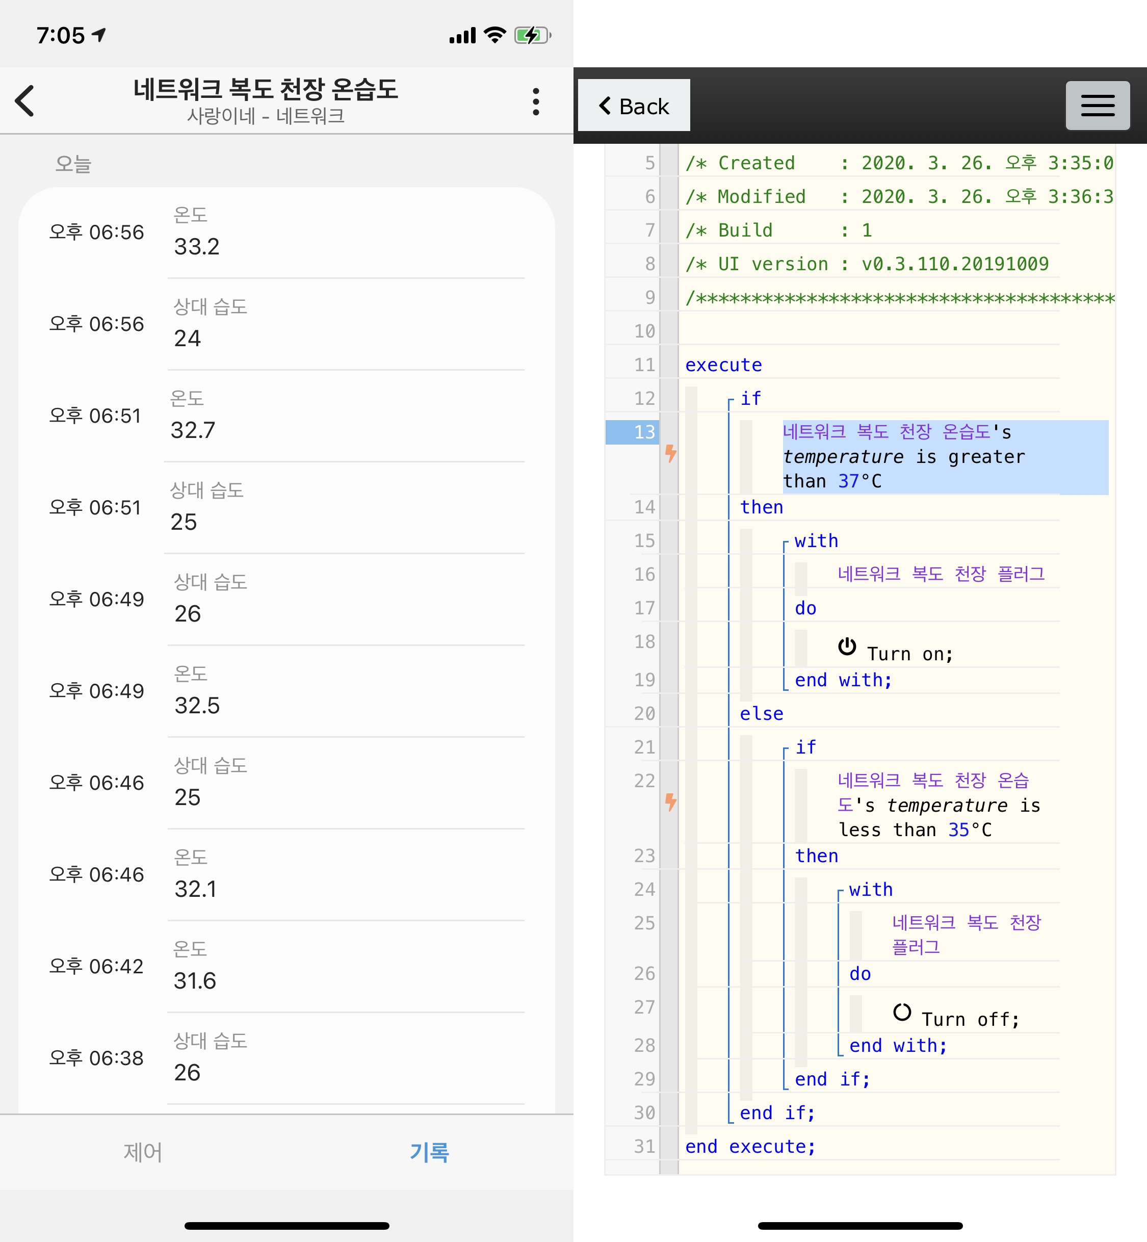1147x1242 pixels.
Task: Click the 35 temperature threshold value
Action: (x=958, y=830)
